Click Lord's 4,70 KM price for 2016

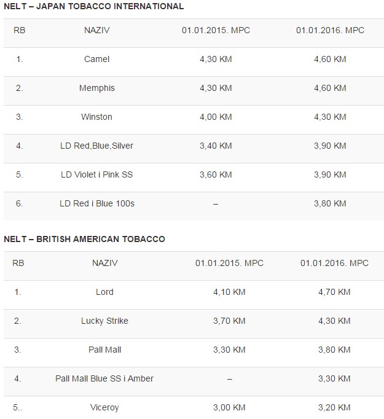pyautogui.click(x=334, y=292)
